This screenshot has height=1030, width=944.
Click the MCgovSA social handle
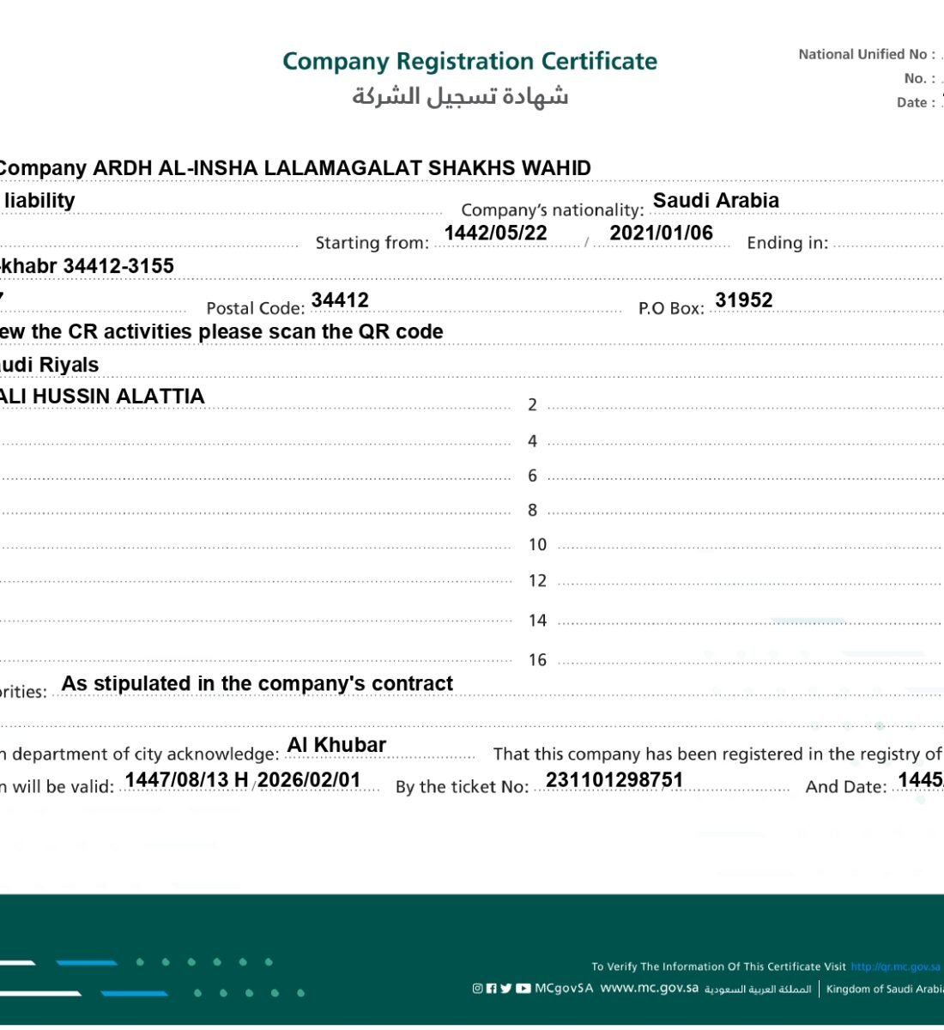tap(564, 988)
